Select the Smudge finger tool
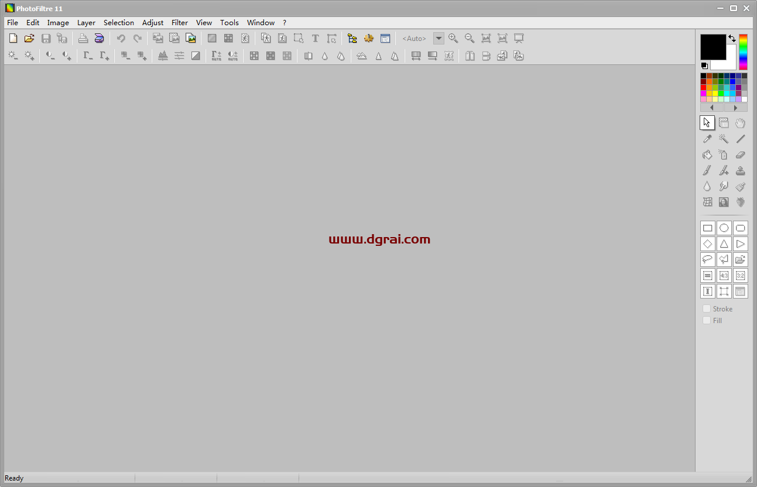757x487 pixels. pyautogui.click(x=724, y=187)
